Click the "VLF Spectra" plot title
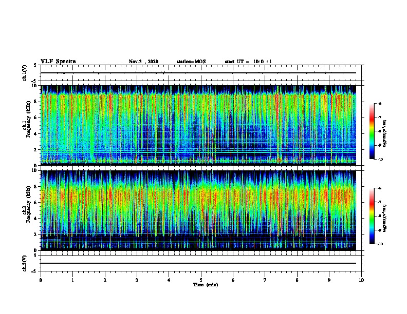407x314 pixels. click(x=58, y=62)
